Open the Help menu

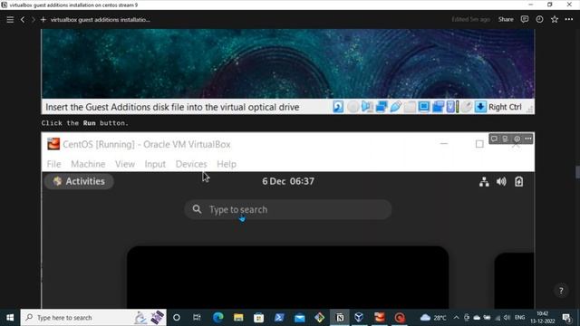227,164
